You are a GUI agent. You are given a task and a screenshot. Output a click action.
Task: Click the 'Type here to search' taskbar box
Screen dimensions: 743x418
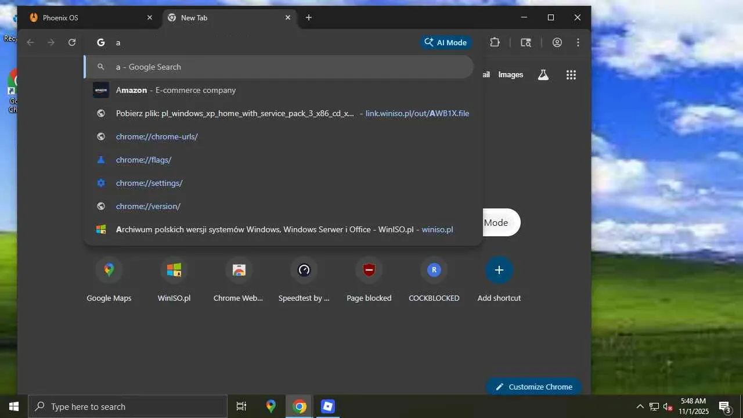coord(128,406)
